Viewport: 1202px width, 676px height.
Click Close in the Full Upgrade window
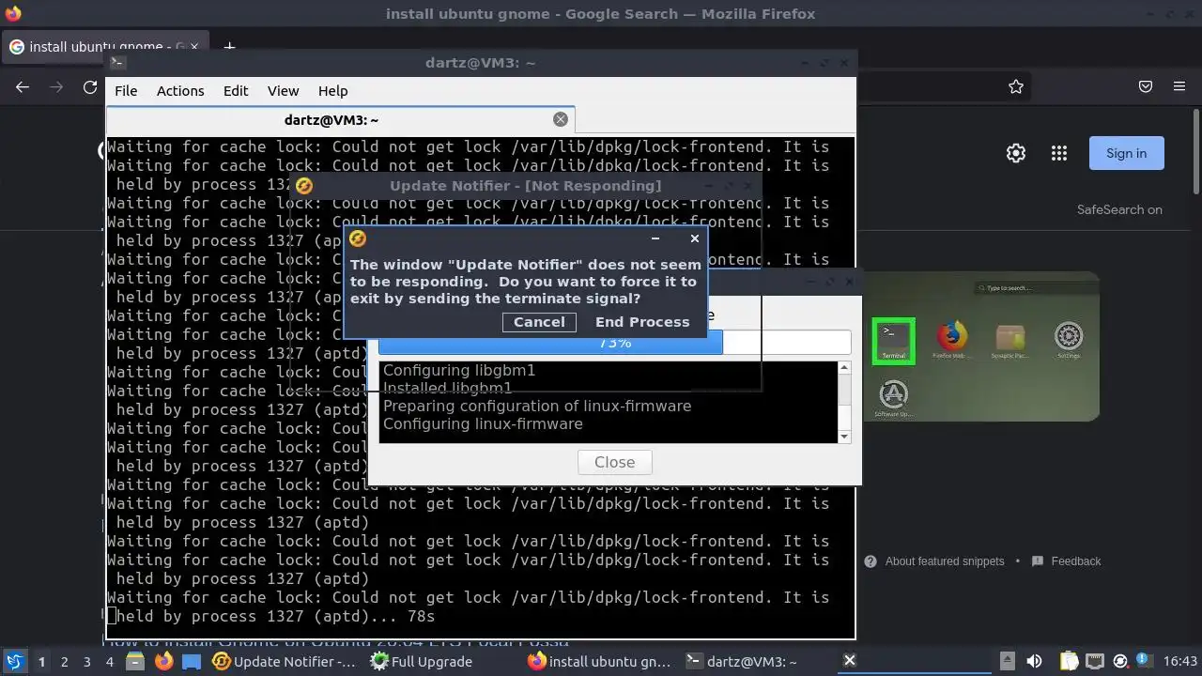tap(614, 462)
